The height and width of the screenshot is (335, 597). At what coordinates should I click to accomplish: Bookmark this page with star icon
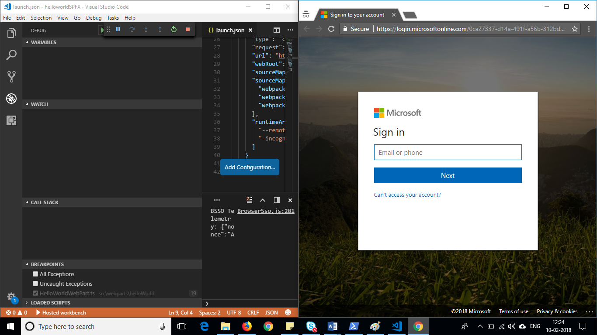[x=575, y=29]
